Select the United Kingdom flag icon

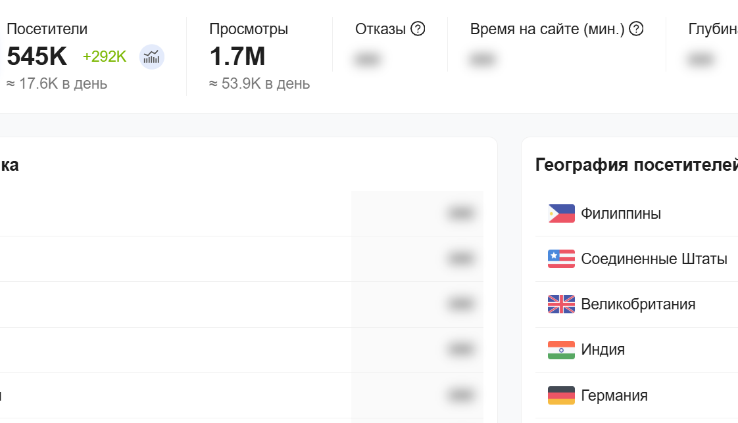[561, 304]
